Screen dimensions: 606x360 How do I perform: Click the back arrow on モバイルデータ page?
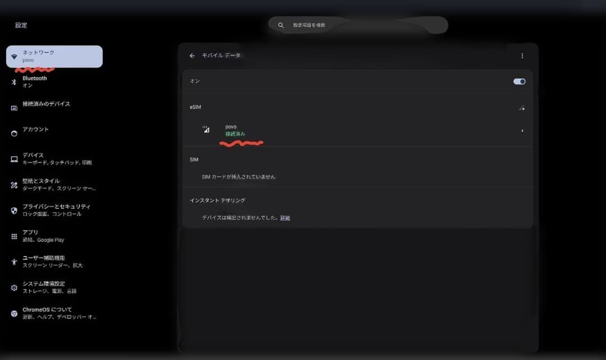point(192,56)
